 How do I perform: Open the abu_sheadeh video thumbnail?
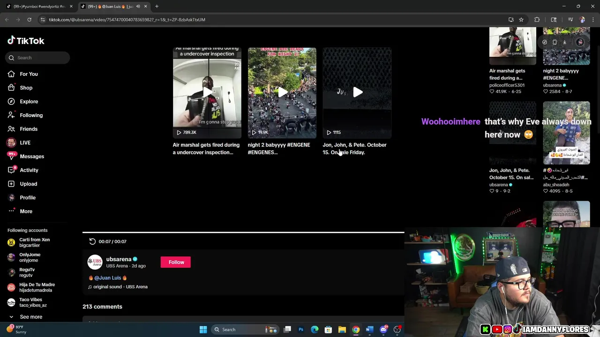(x=566, y=133)
